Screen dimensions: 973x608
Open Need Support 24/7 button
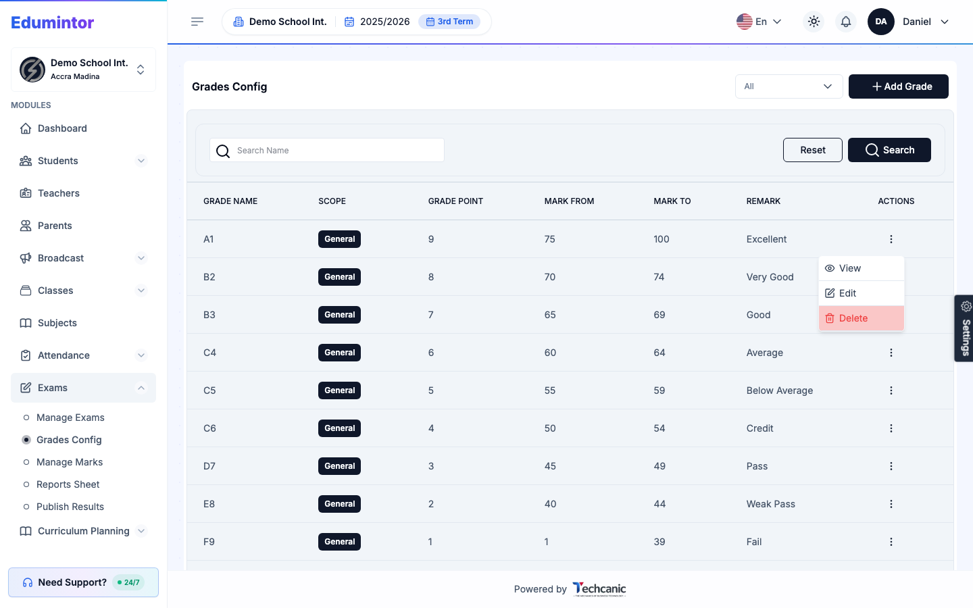coord(83,582)
